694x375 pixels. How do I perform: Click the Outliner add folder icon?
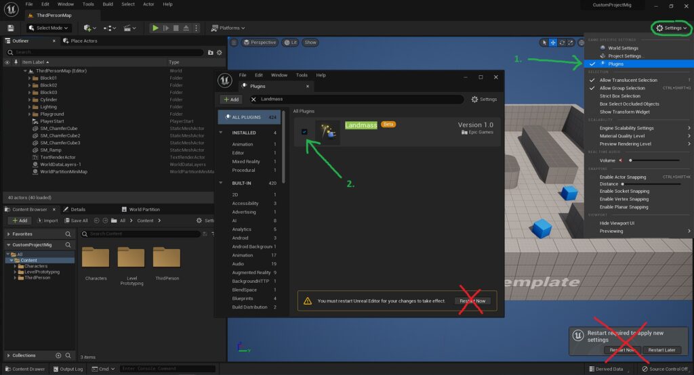pos(210,52)
